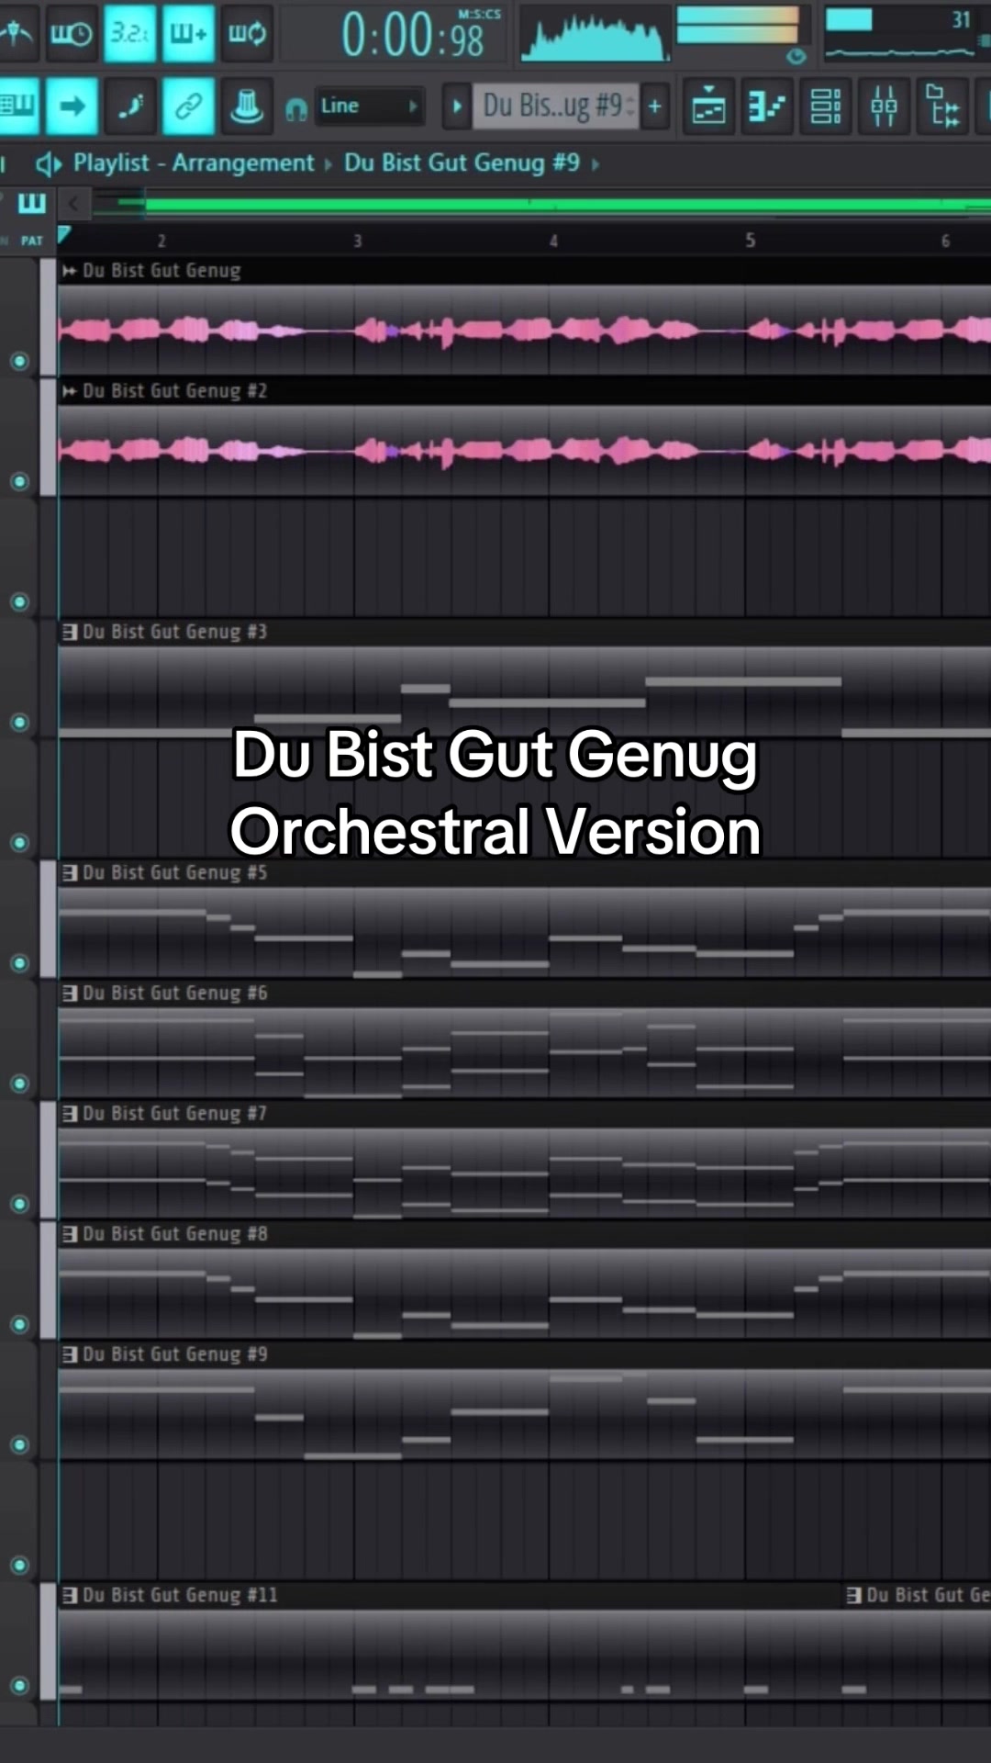Open the Piano roll view icon
Screen dimensions: 991x1763
point(767,107)
